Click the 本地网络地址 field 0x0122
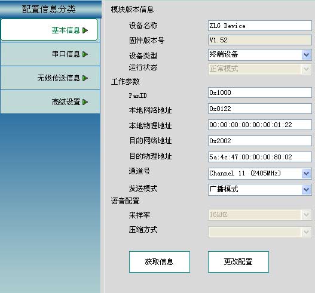Image resolution: width=315 pixels, height=293 pixels. pos(260,109)
